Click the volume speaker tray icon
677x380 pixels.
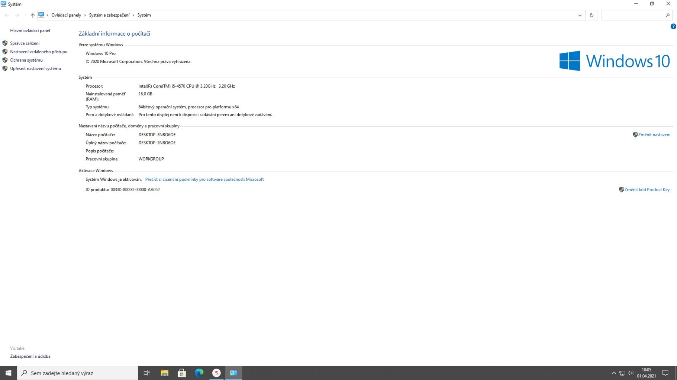pyautogui.click(x=631, y=373)
